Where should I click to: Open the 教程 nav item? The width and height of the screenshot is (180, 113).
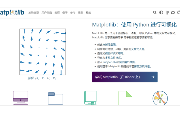pyautogui.click(x=57, y=13)
